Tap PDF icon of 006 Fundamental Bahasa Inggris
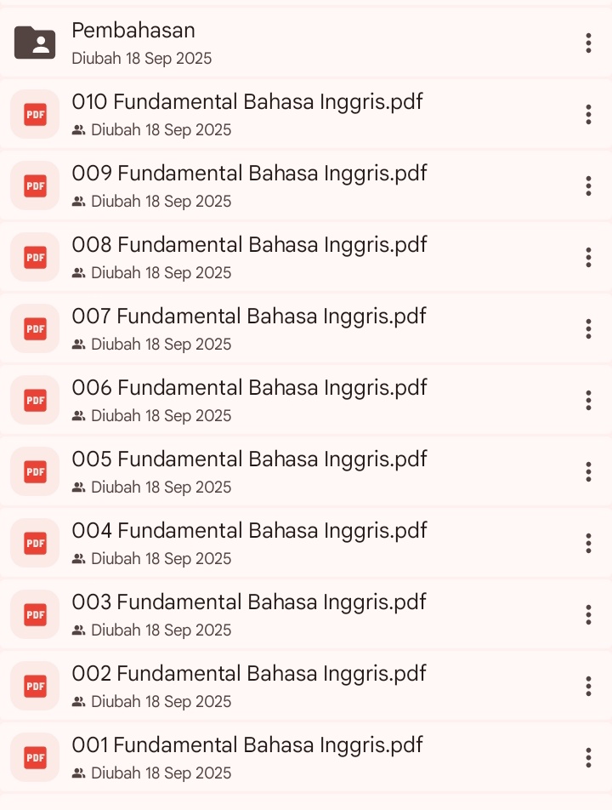612x810 pixels. (35, 400)
